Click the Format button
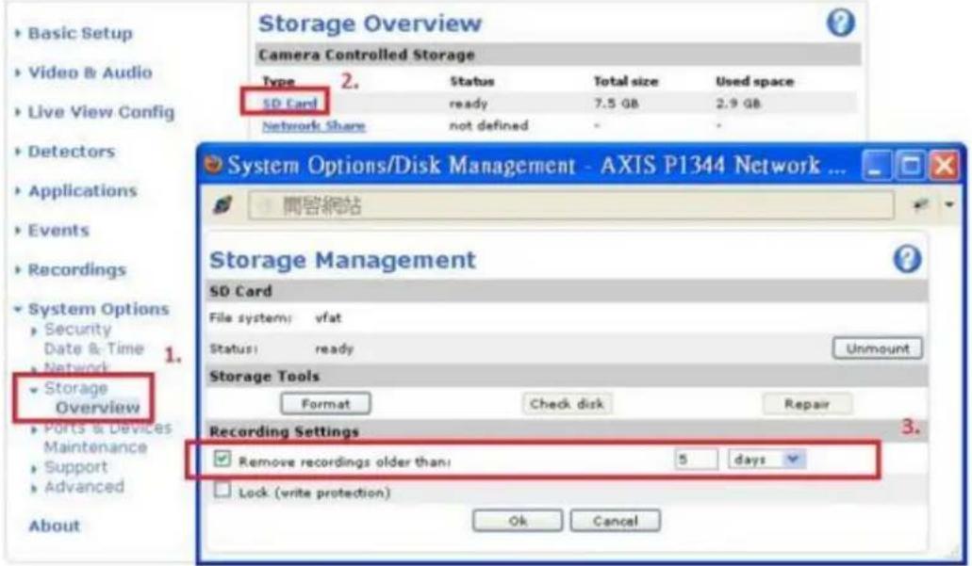The height and width of the screenshot is (566, 972). [325, 404]
